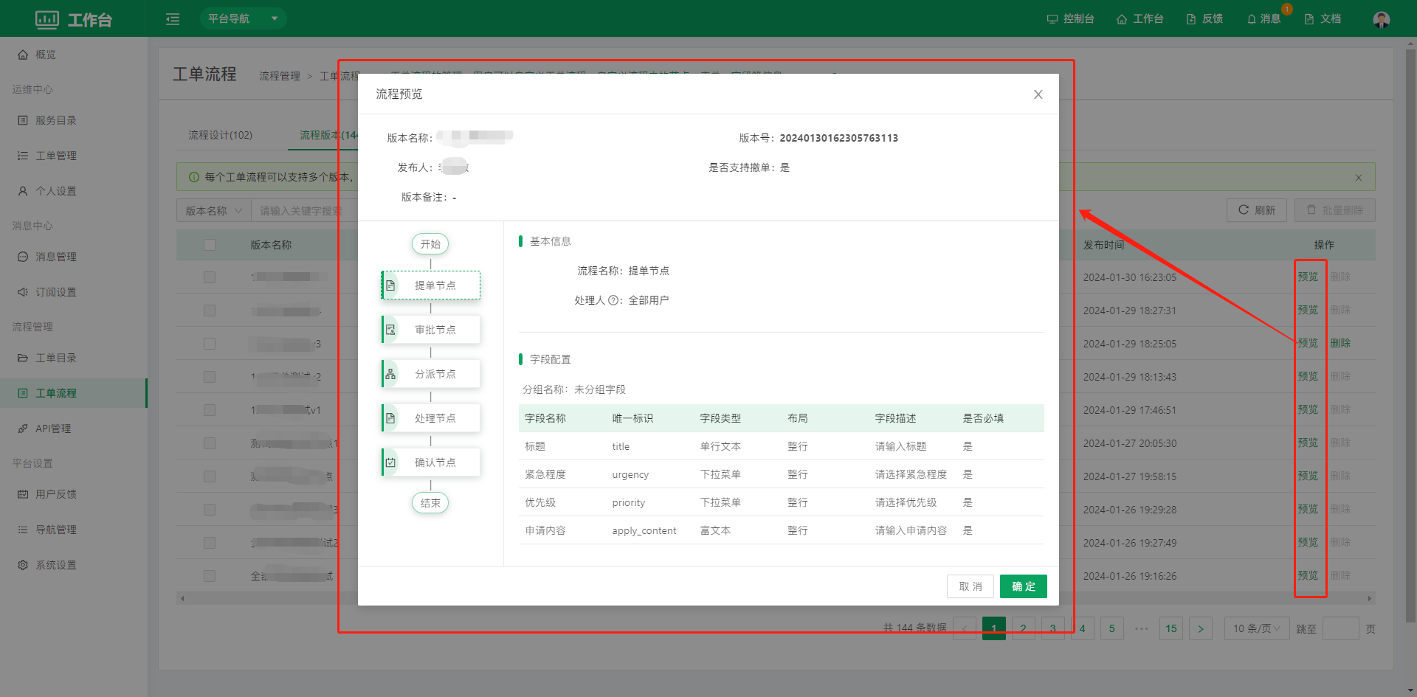The width and height of the screenshot is (1417, 697).
Task: Open API管理 in the sidebar
Action: click(73, 429)
